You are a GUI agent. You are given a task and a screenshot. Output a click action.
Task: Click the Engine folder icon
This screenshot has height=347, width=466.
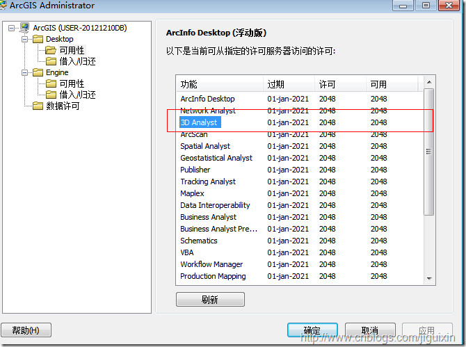click(38, 72)
